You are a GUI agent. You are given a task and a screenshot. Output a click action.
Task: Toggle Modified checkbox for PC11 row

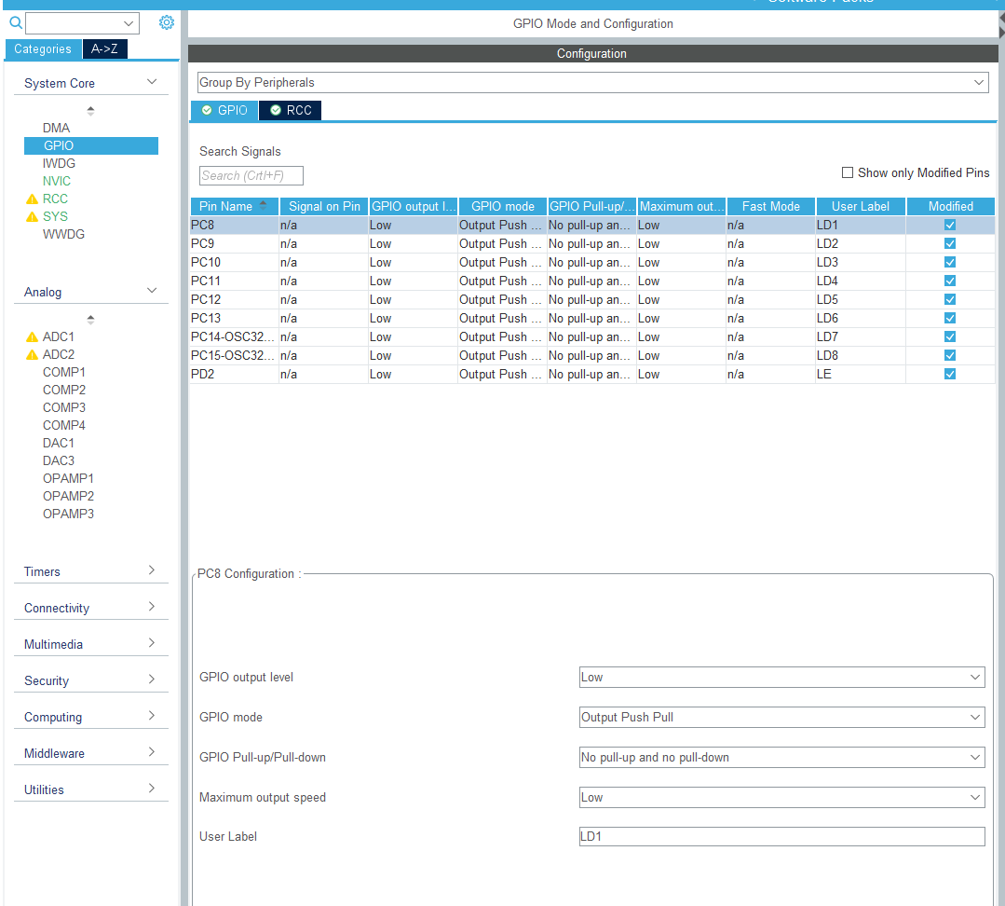pyautogui.click(x=950, y=281)
